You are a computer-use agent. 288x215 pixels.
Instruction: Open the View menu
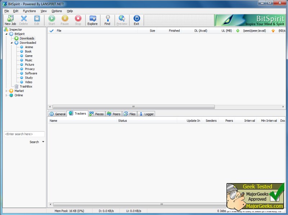[44, 11]
